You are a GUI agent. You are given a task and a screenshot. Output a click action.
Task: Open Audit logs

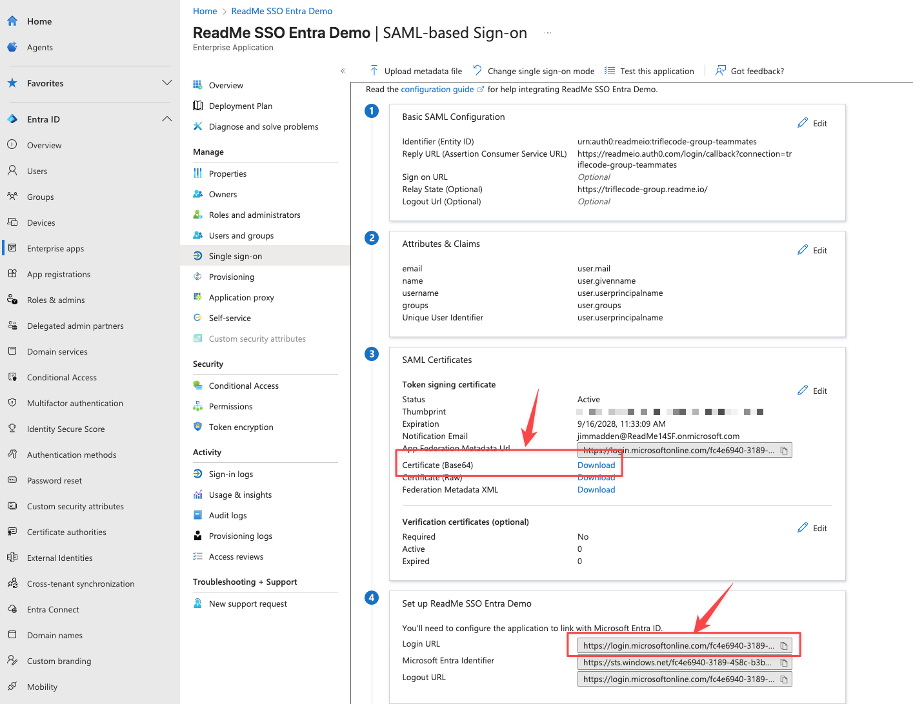tap(228, 515)
